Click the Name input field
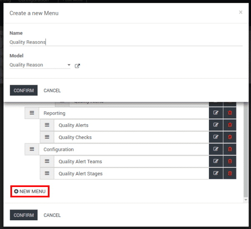Image resolution: width=251 pixels, height=229 pixels. click(125, 42)
